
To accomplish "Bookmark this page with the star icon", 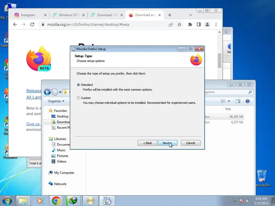I will point(179,24).
